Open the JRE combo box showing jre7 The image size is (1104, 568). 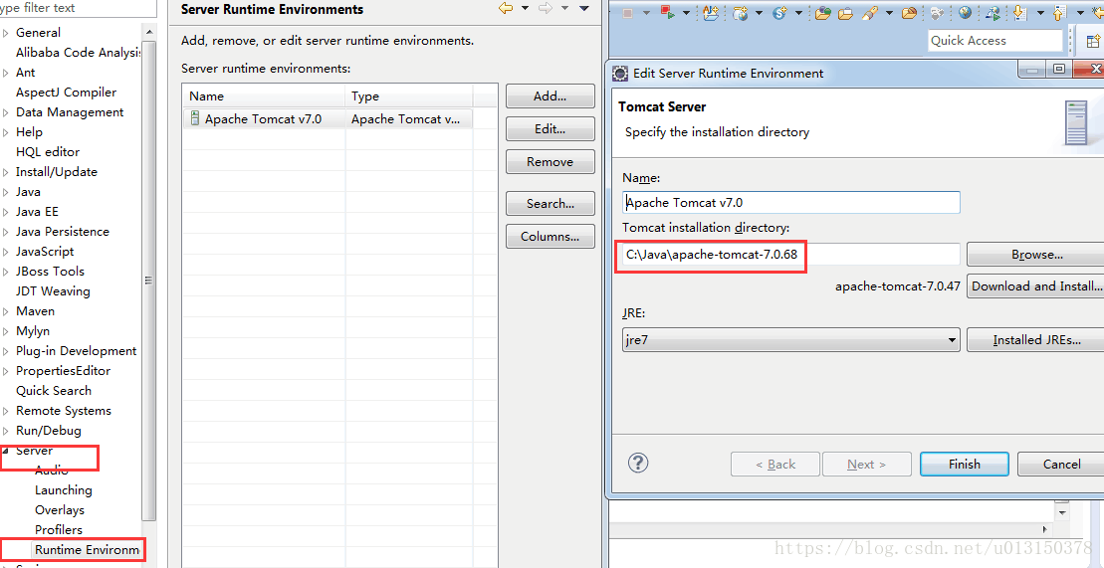coord(790,340)
